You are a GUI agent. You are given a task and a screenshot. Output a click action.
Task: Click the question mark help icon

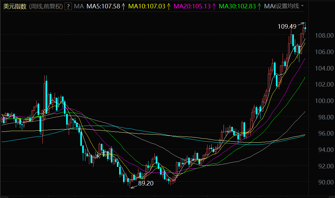coord(68,6)
